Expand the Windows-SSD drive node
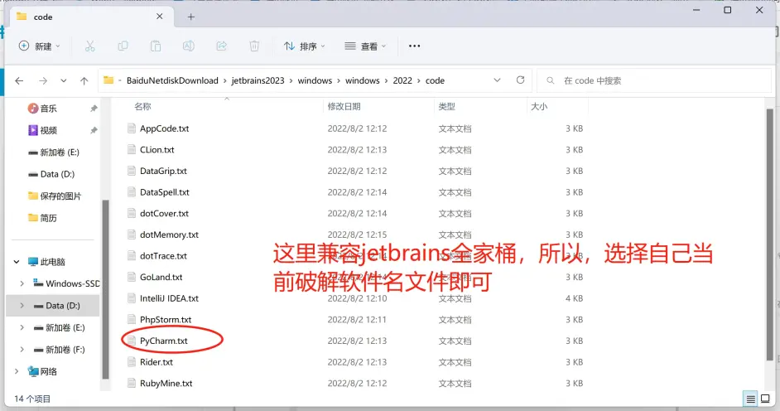780x411 pixels. pyautogui.click(x=22, y=283)
